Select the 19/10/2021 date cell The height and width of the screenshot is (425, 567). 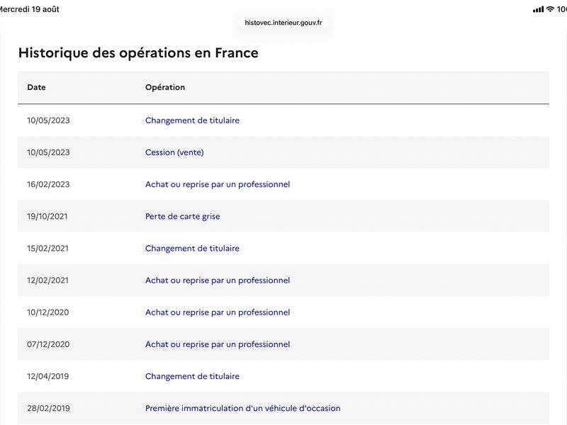(47, 217)
